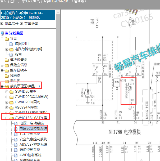This screenshot has height=161, width=160.
Task: Click the 右风扇 motor symbol
Action: pos(88,93)
